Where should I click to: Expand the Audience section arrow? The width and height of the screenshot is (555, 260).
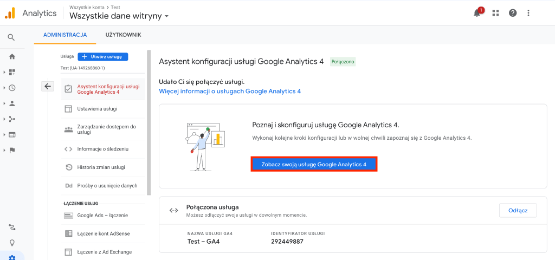[x=4, y=103]
